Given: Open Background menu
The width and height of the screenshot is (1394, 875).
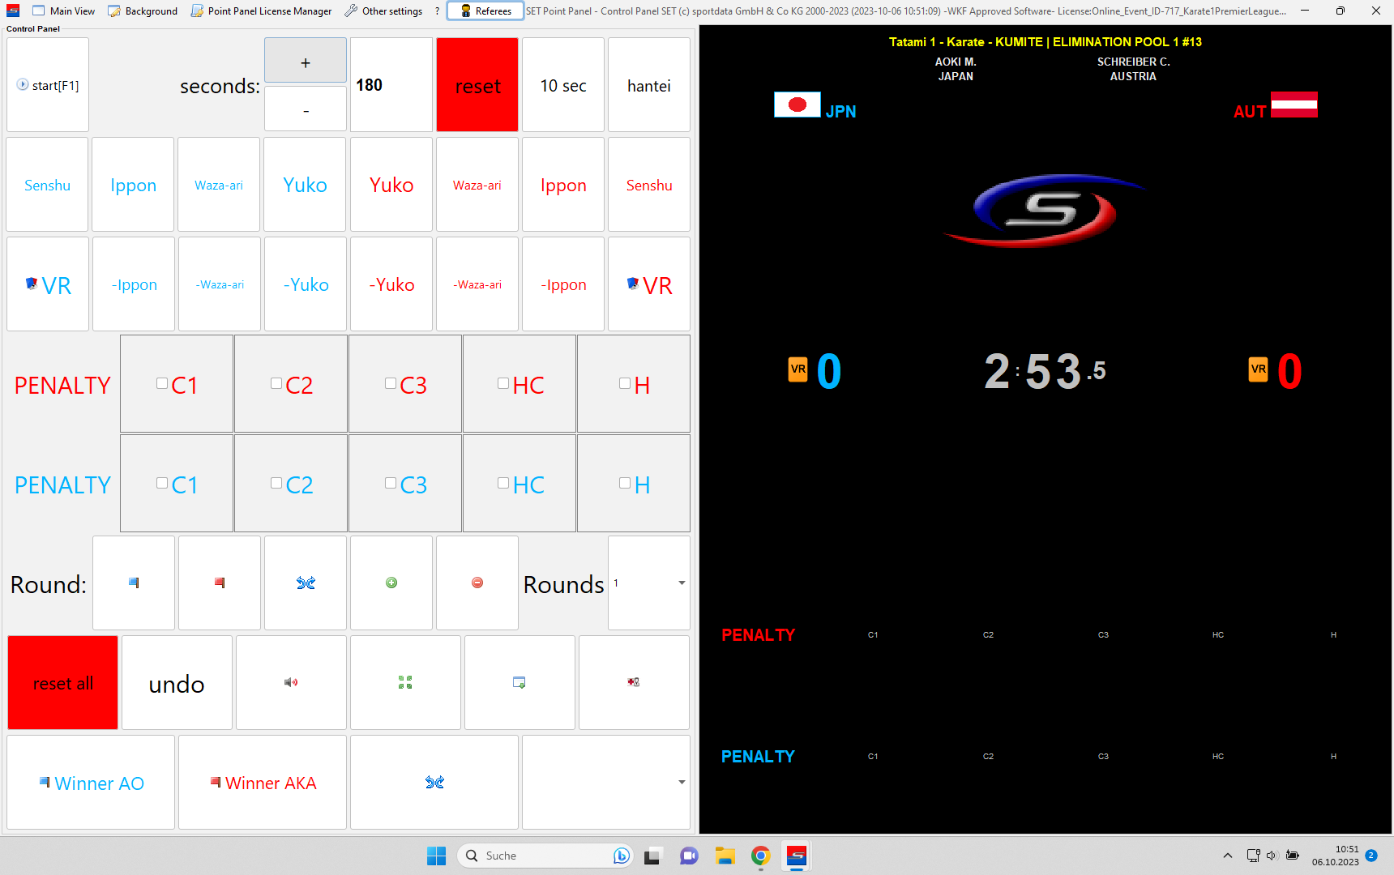Looking at the screenshot, I should 143,11.
